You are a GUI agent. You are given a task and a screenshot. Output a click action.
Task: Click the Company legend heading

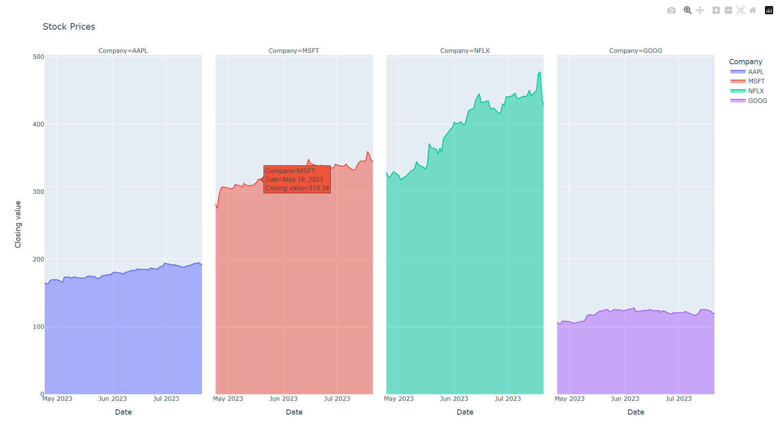click(745, 61)
